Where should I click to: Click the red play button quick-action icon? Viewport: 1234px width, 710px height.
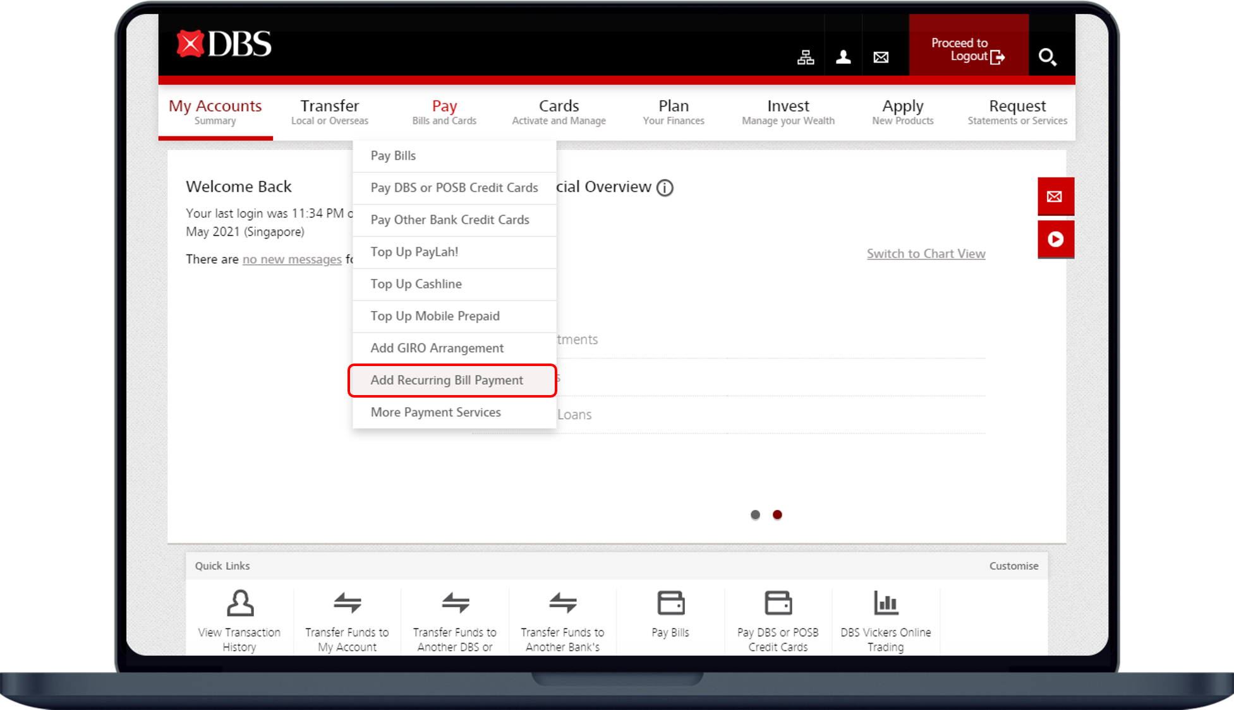pyautogui.click(x=1055, y=239)
